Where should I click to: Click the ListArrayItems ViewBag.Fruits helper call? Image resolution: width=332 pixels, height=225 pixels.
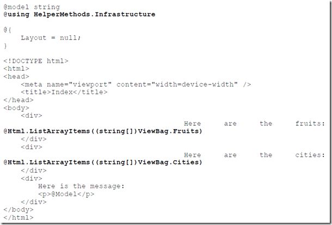(103, 131)
